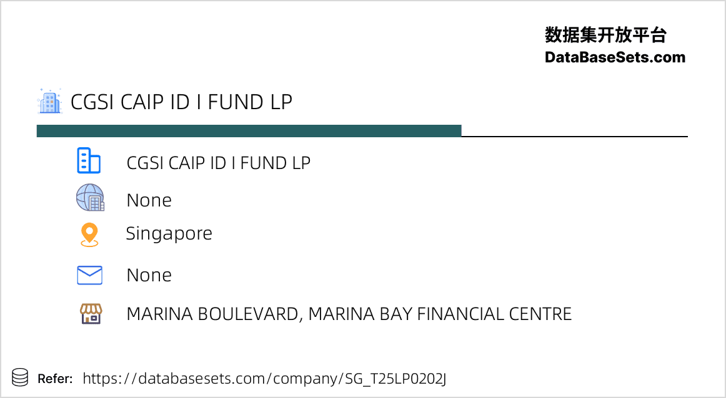Click MARINA BAY FINANCIAL CENTRE in address

pos(440,314)
